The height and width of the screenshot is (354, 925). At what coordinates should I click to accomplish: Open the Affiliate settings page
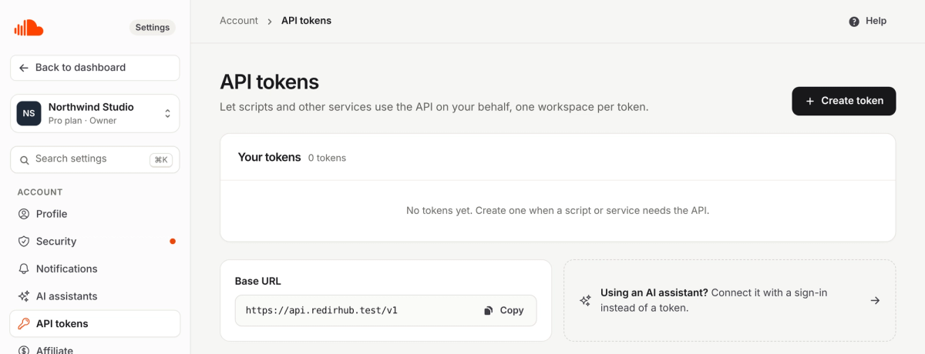pyautogui.click(x=95, y=349)
